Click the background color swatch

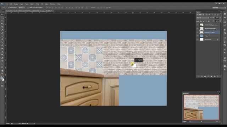coord(3,80)
